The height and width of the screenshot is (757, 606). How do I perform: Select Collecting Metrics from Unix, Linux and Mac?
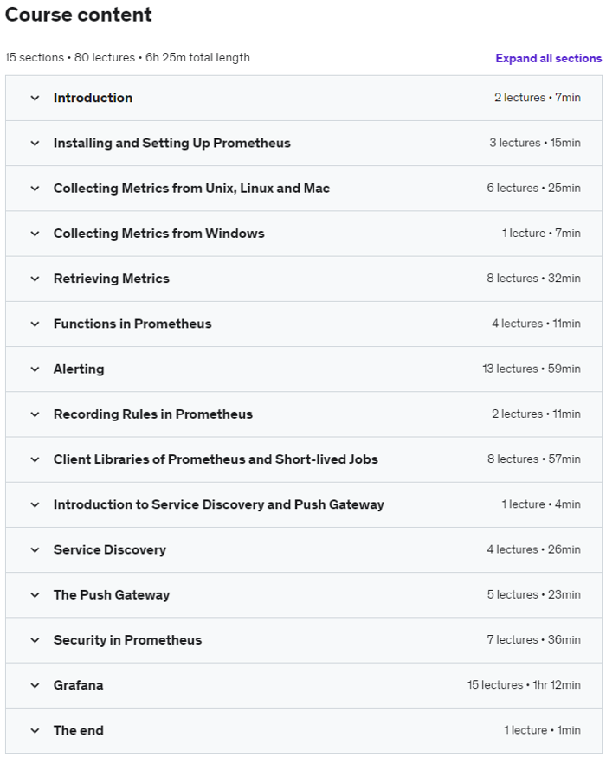[x=191, y=189]
